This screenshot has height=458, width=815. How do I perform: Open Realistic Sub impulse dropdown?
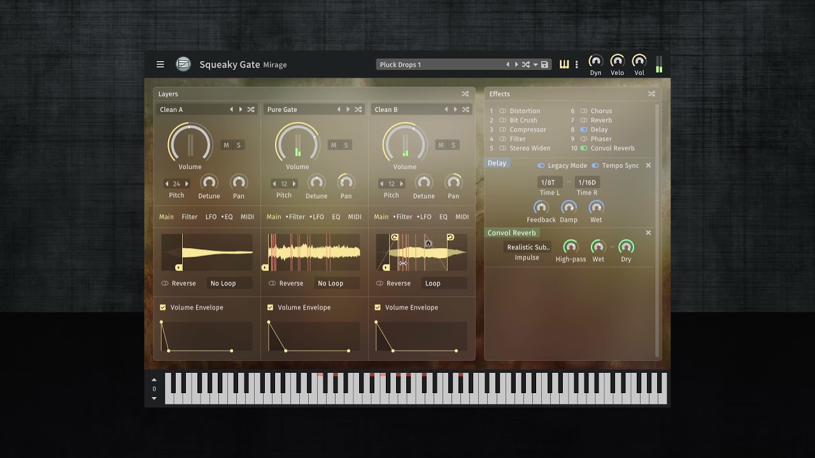point(528,247)
